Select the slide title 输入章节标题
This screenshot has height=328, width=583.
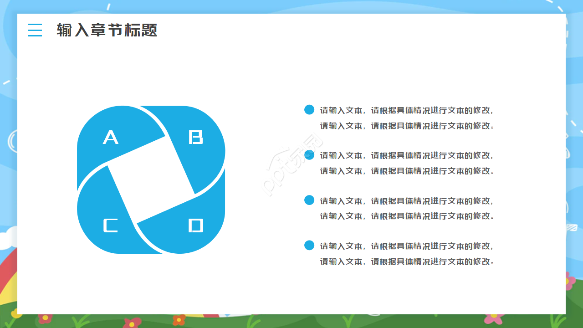[107, 30]
